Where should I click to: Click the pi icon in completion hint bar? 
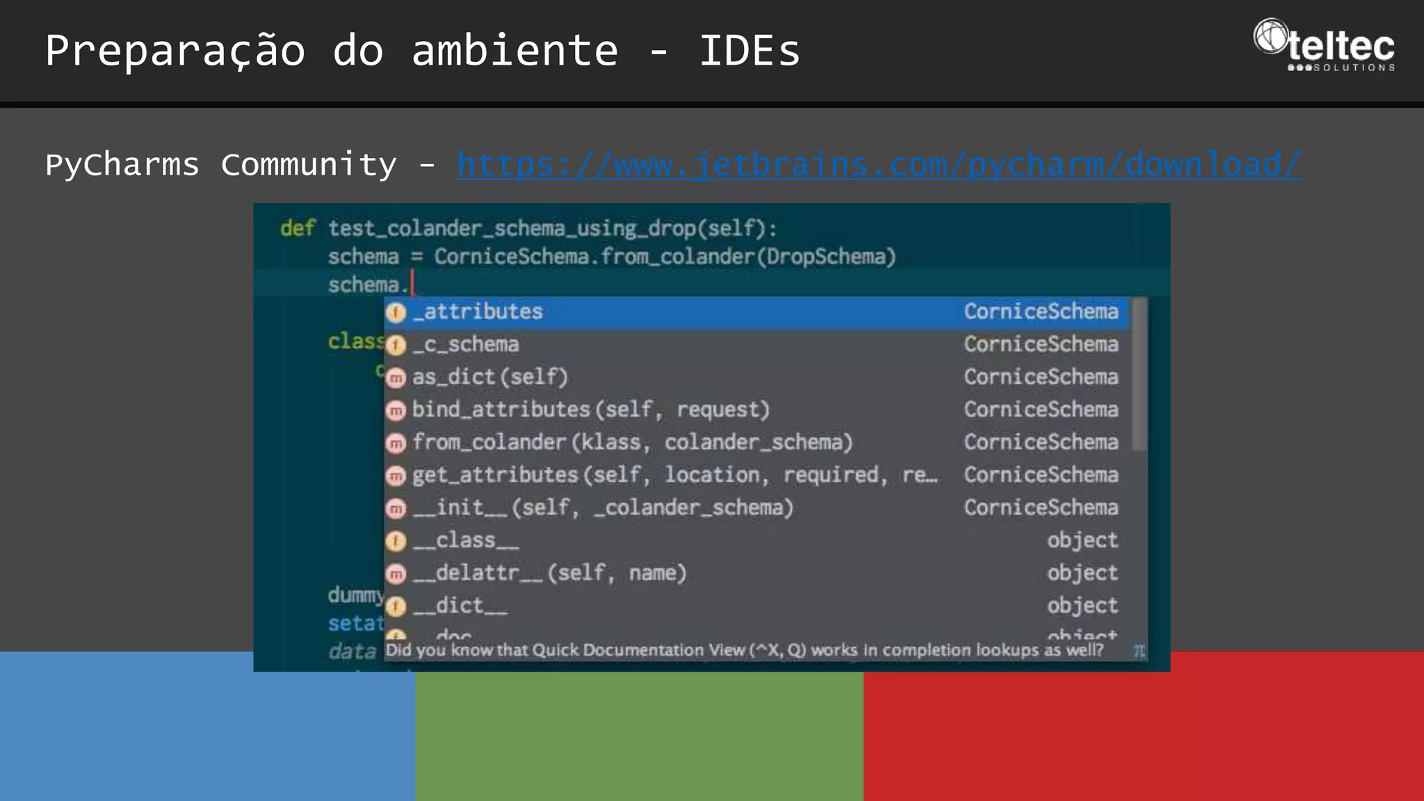click(x=1139, y=651)
